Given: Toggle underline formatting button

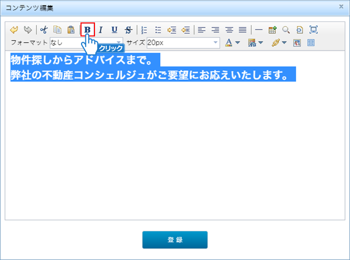Looking at the screenshot, I should click(114, 30).
